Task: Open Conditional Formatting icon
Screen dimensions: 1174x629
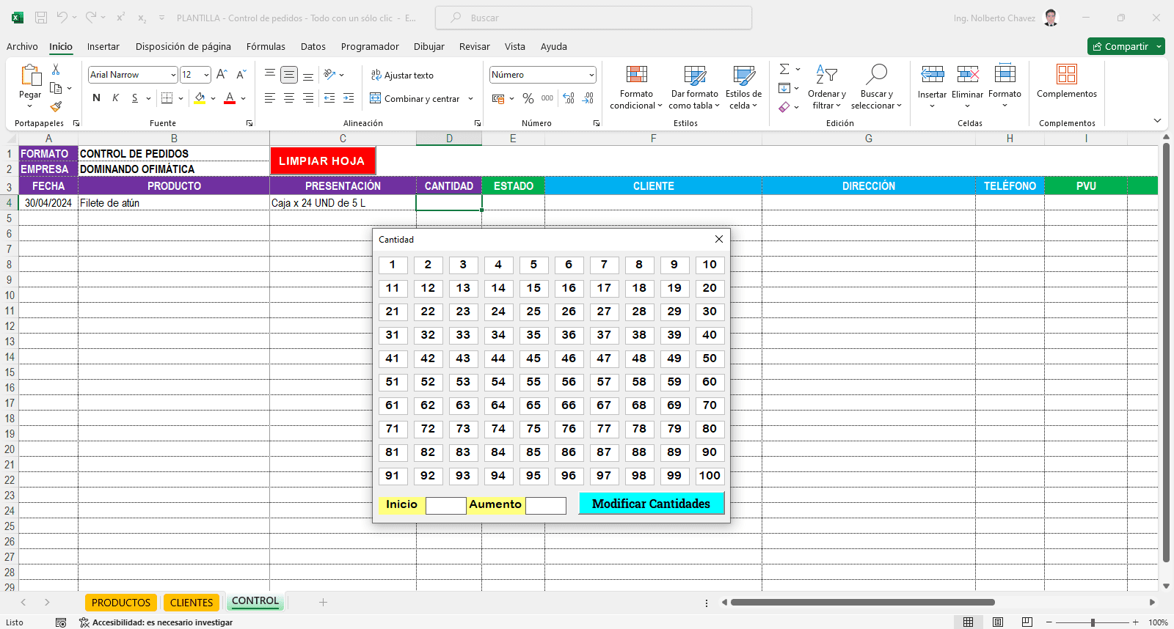Action: click(x=635, y=75)
